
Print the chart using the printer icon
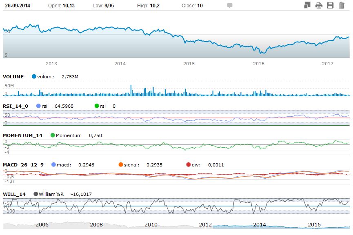coord(319,5)
